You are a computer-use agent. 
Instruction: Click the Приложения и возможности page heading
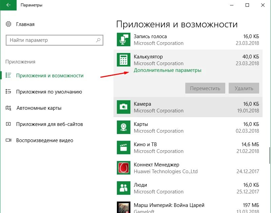177,25
